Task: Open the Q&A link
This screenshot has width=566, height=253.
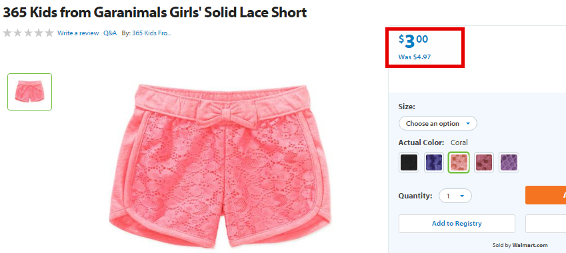Action: 110,33
